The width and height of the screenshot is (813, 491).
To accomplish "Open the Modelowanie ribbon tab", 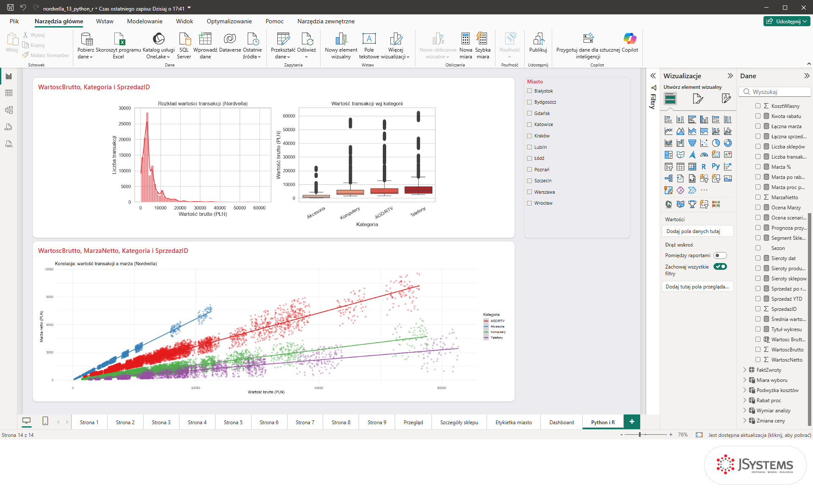I will point(144,21).
